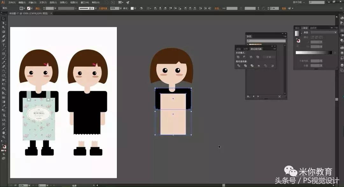Click the 扩展 button in Pathfinder
This screenshot has height=187, width=344.
pos(269,57)
